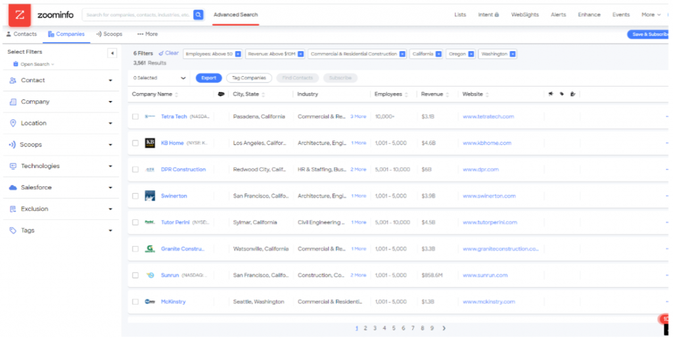
Task: Click the KB Home company logo
Action: pyautogui.click(x=150, y=143)
